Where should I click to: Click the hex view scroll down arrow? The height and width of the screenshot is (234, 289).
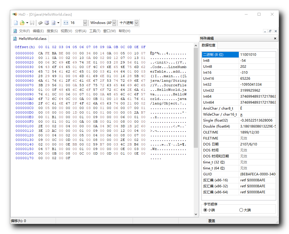pyautogui.click(x=196, y=214)
